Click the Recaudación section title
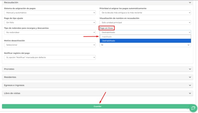 (x=11, y=3)
